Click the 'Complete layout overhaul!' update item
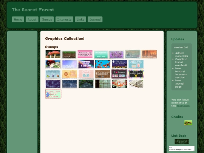Screen dimensions: 204x153 181,62
